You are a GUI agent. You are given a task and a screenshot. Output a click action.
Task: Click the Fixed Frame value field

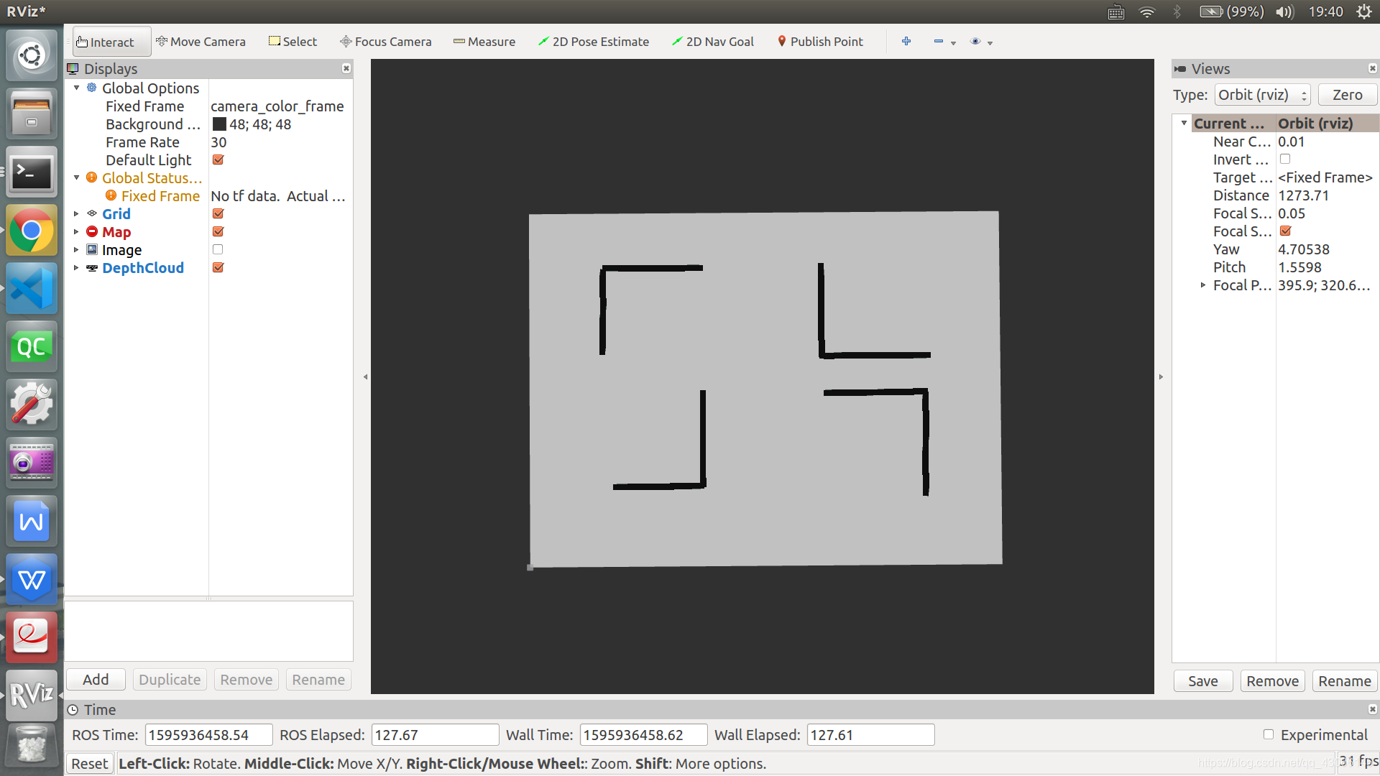[277, 106]
